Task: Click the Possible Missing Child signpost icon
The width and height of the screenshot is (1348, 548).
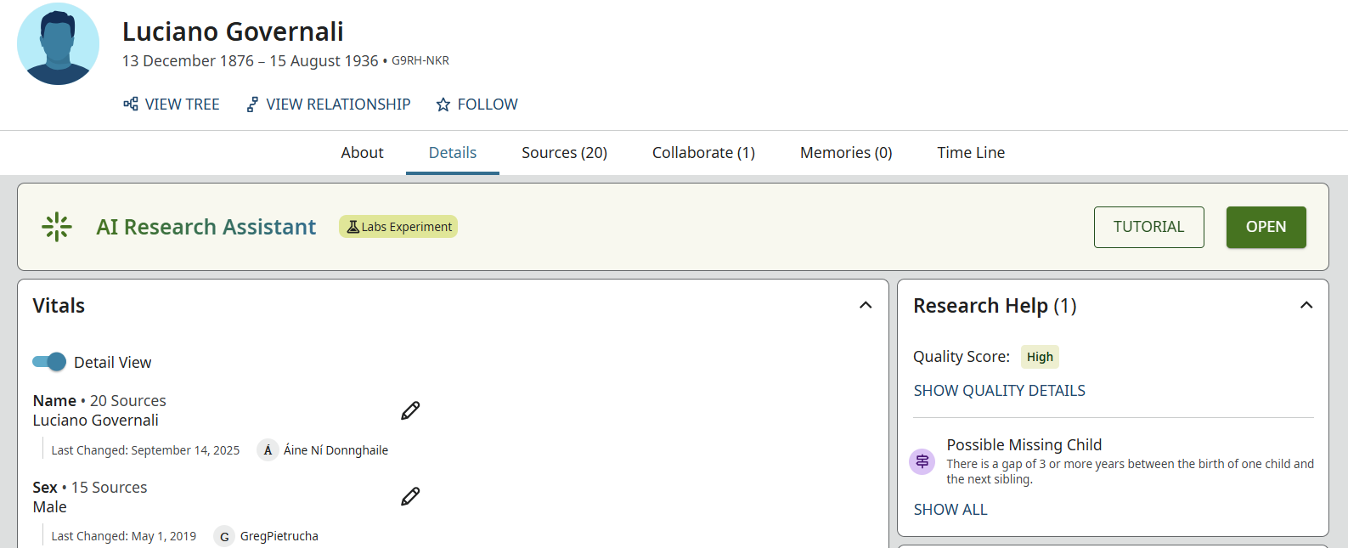Action: (x=922, y=461)
